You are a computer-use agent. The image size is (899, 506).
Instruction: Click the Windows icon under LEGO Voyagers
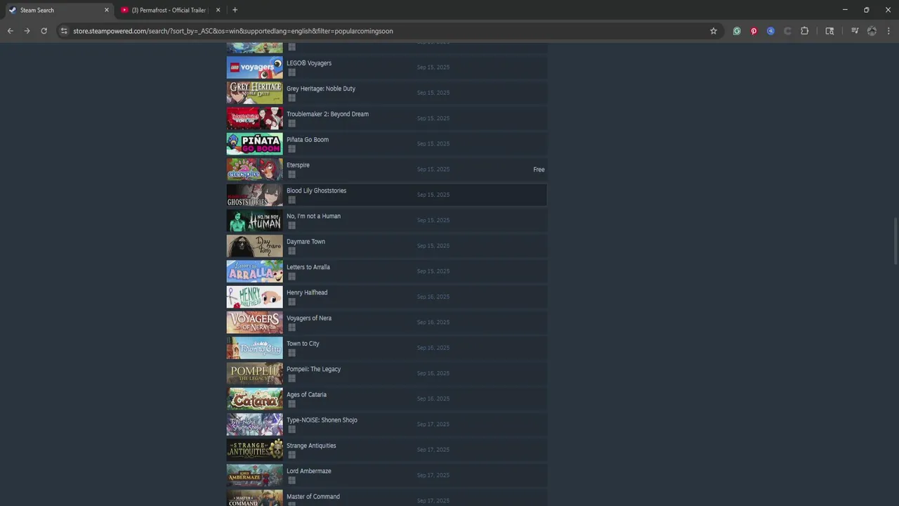(291, 72)
